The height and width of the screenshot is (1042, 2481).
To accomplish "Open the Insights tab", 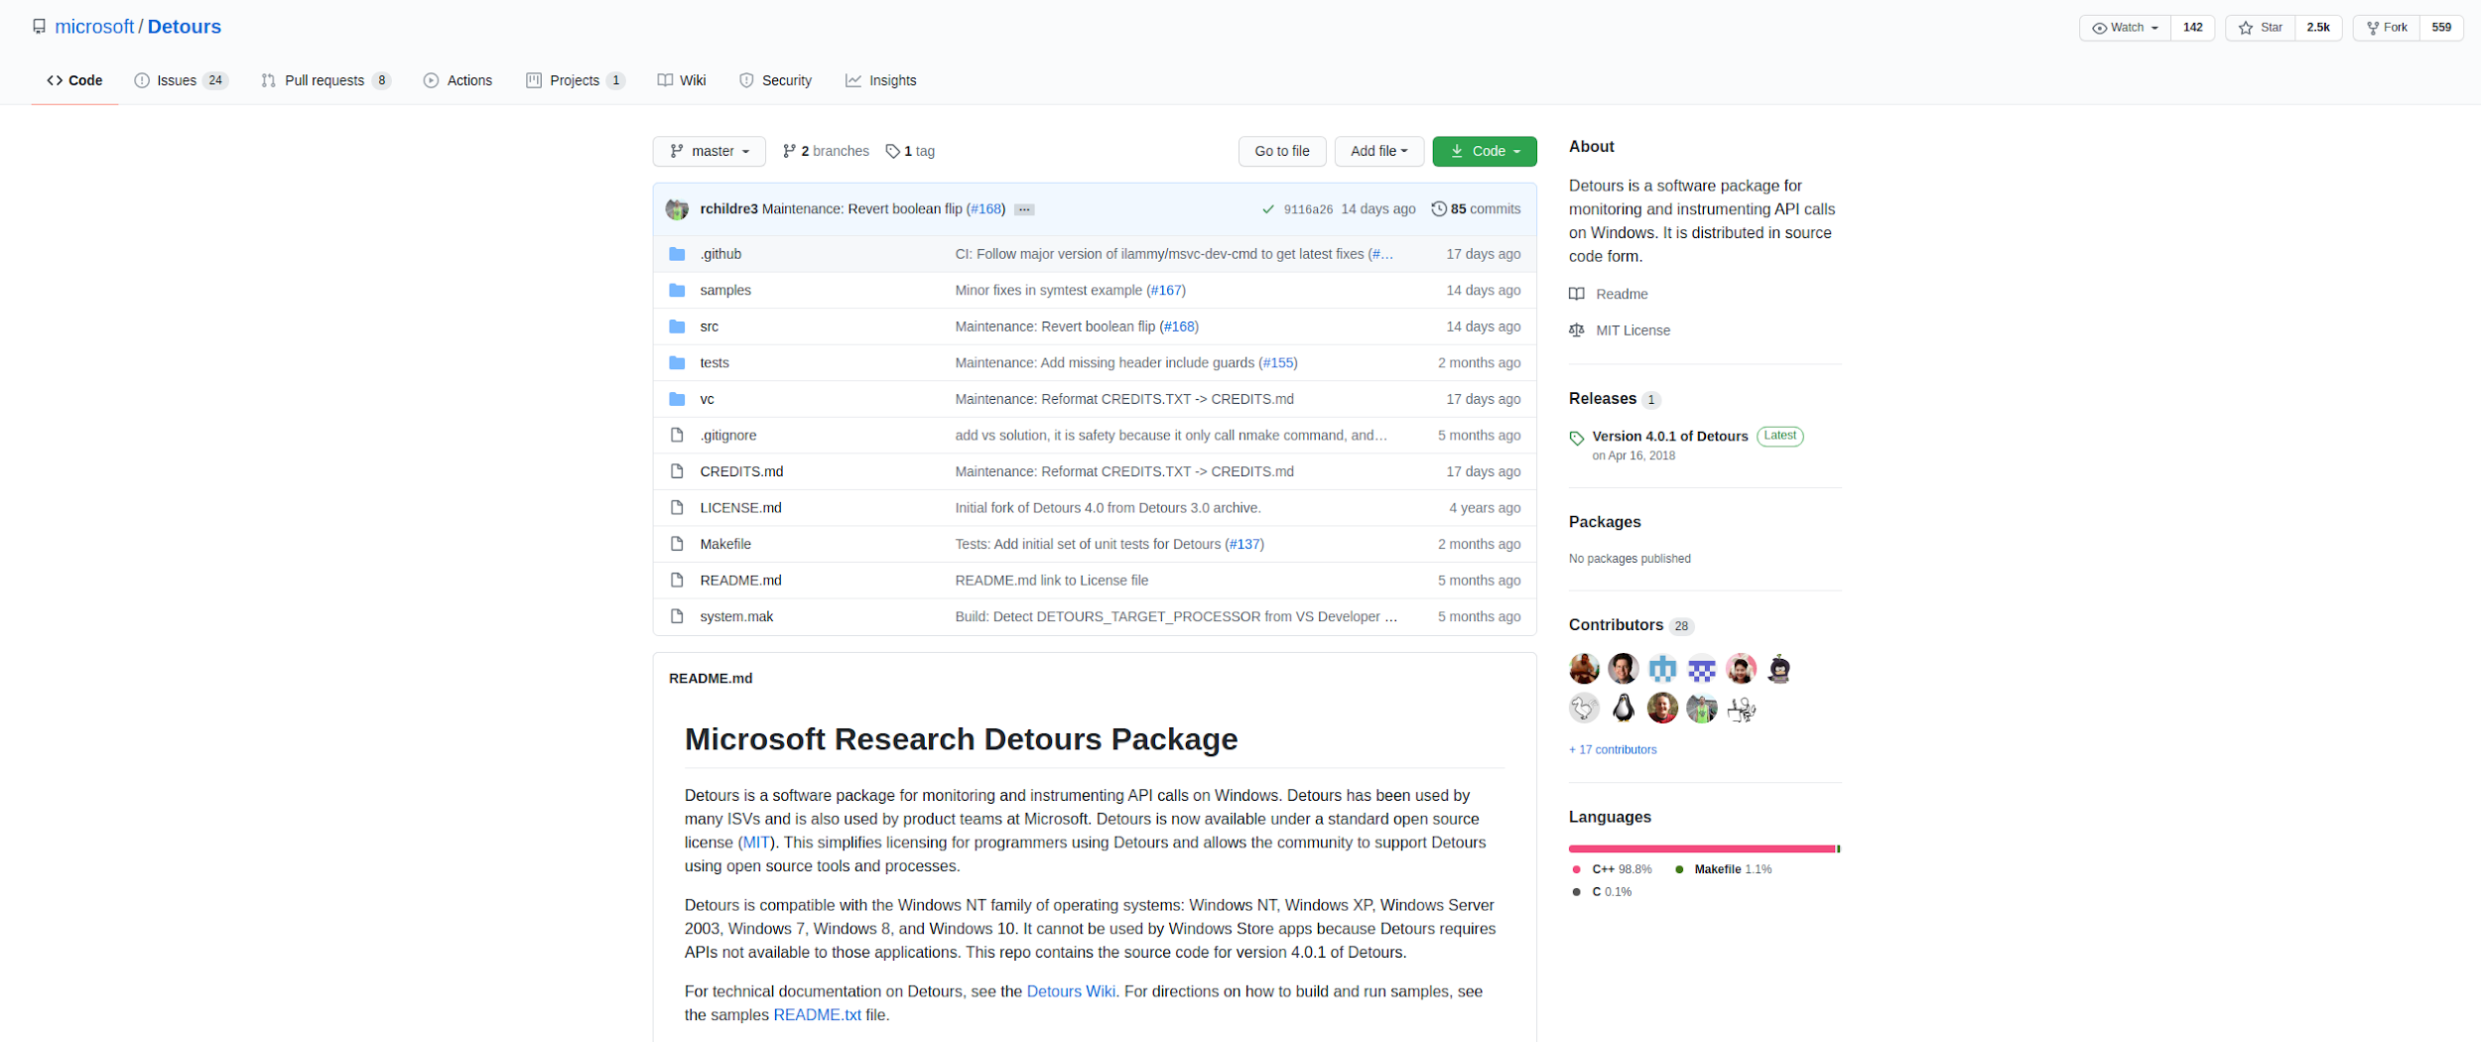I will pyautogui.click(x=880, y=80).
